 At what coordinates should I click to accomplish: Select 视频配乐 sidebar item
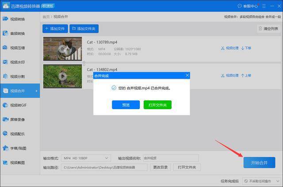[20, 134]
